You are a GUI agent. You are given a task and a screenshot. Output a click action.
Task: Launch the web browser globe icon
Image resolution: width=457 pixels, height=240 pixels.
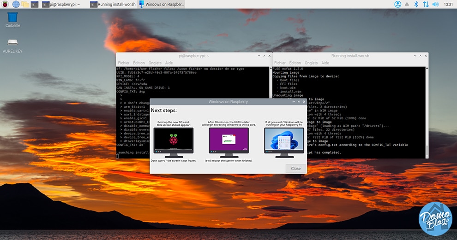pos(16,4)
